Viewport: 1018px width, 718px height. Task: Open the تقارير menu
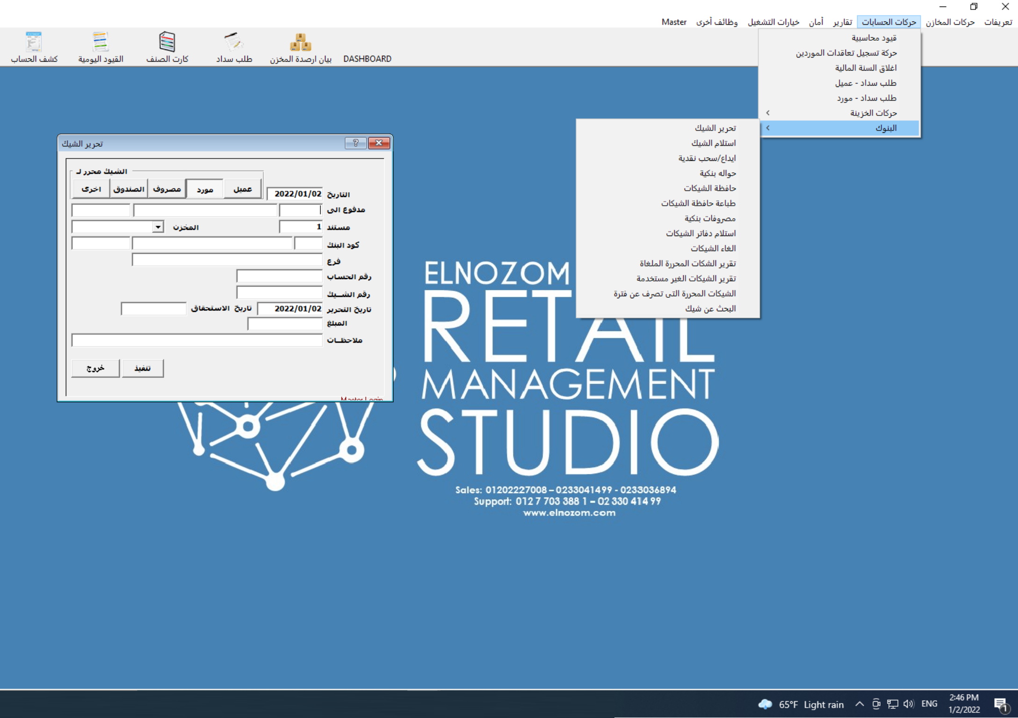tap(841, 22)
